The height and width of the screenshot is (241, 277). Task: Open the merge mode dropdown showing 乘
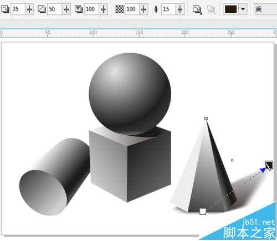(x=265, y=9)
